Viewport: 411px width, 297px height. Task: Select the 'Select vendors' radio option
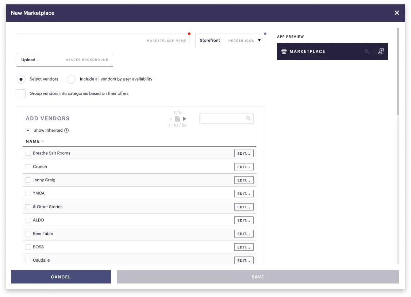point(21,79)
